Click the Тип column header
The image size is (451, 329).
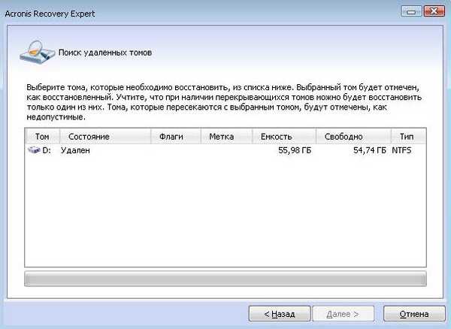tap(408, 137)
